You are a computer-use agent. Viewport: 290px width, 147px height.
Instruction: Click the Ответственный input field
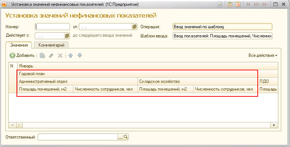pyautogui.click(x=78, y=137)
